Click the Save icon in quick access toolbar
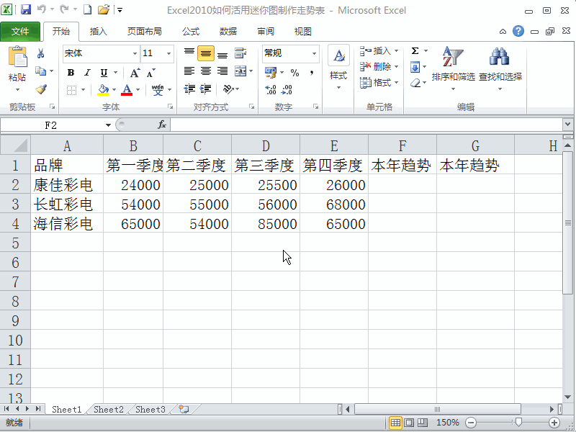576x432 pixels. pos(26,10)
